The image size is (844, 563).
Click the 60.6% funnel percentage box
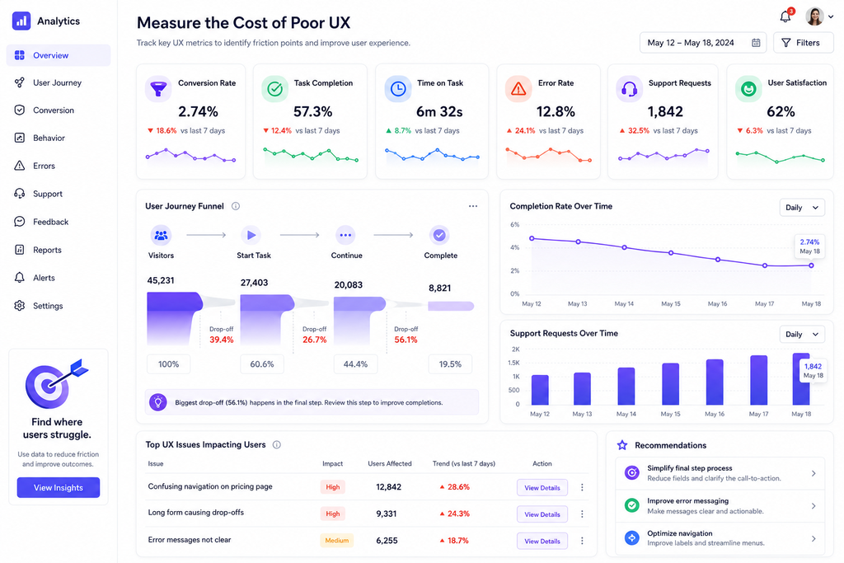point(261,364)
